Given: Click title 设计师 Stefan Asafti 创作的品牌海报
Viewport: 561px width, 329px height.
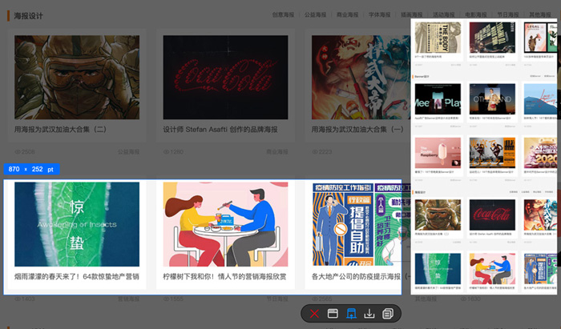Looking at the screenshot, I should point(220,129).
